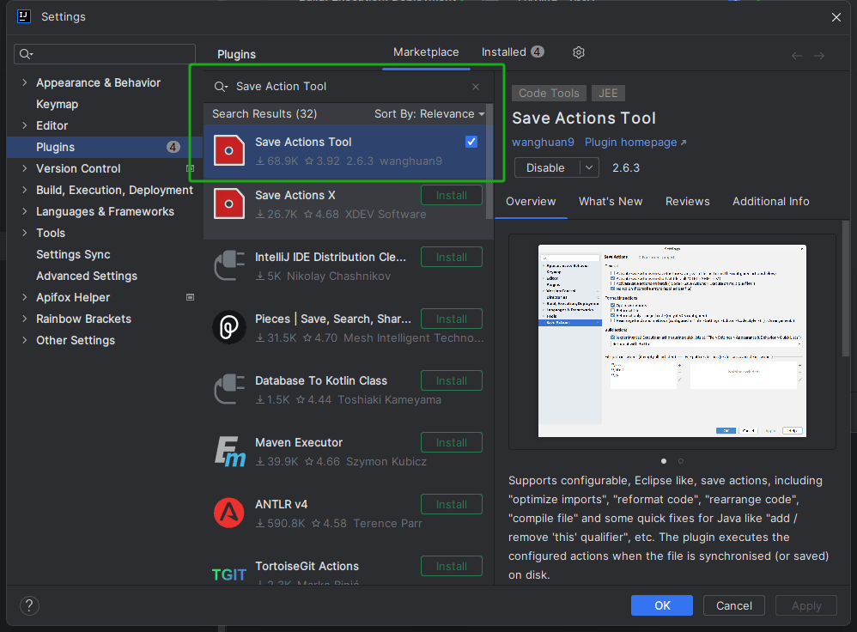Click the TortoiseGit Actions TGIT icon

228,574
